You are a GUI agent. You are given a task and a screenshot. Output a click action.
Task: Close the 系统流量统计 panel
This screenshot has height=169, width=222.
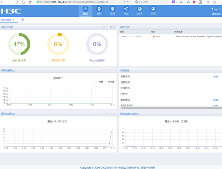point(114,70)
